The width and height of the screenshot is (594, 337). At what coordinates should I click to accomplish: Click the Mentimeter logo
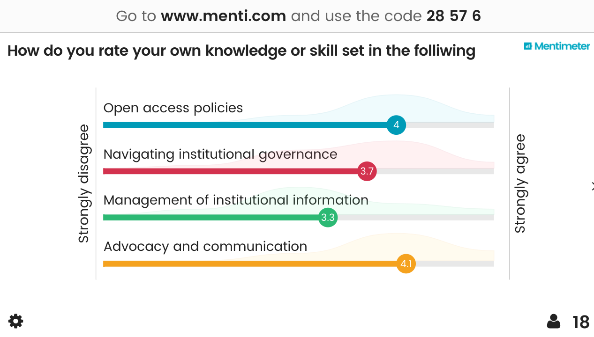557,46
